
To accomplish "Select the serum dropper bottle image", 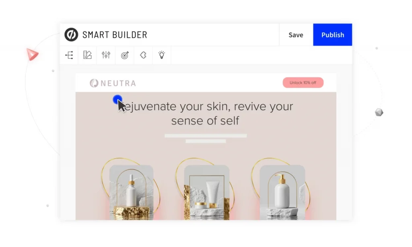I will (x=131, y=192).
